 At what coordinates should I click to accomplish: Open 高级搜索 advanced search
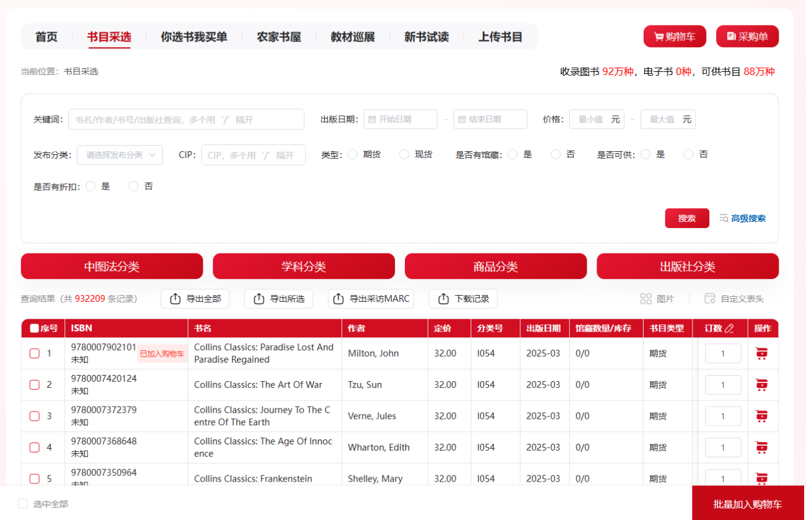tap(742, 218)
